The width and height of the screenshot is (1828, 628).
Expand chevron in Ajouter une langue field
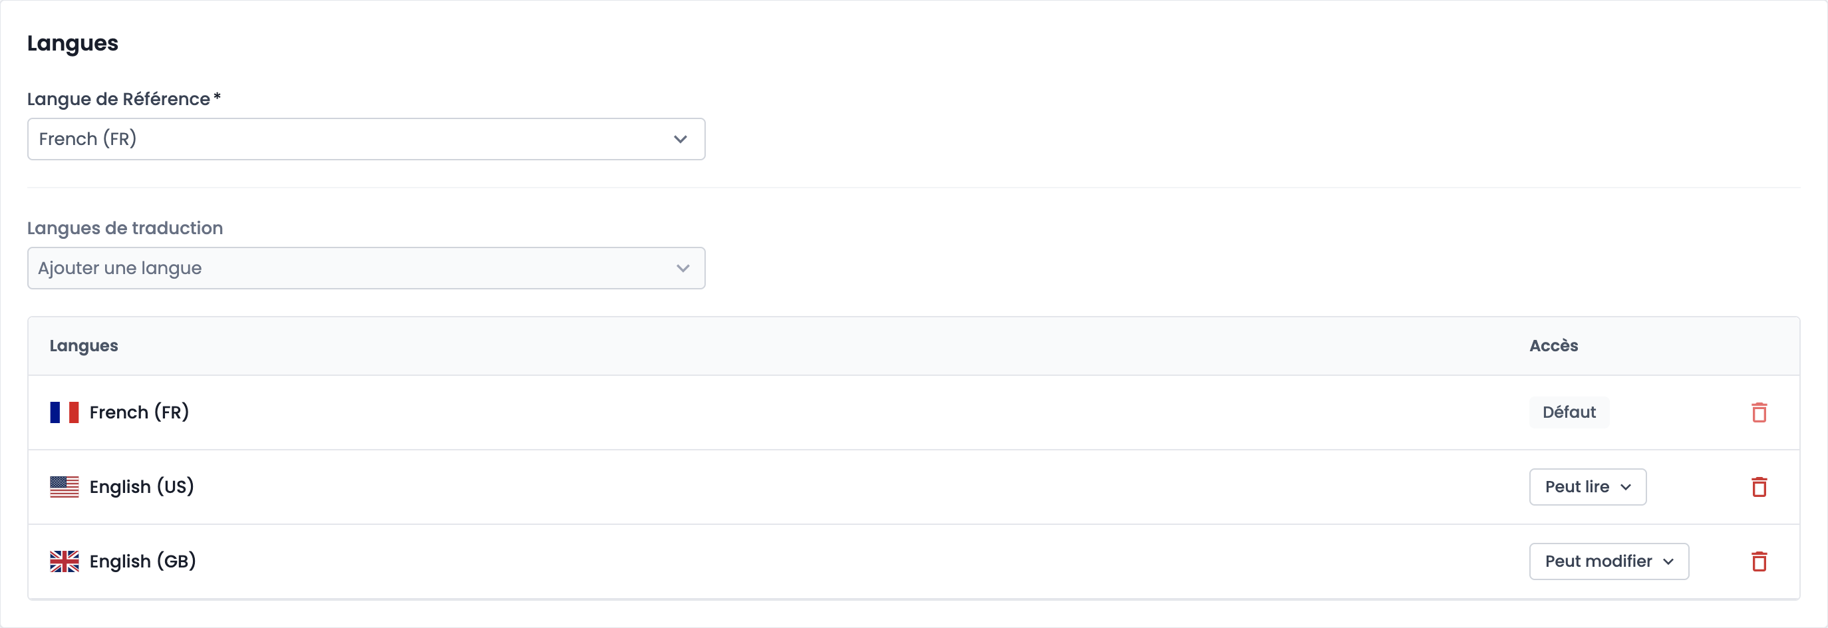pos(683,268)
